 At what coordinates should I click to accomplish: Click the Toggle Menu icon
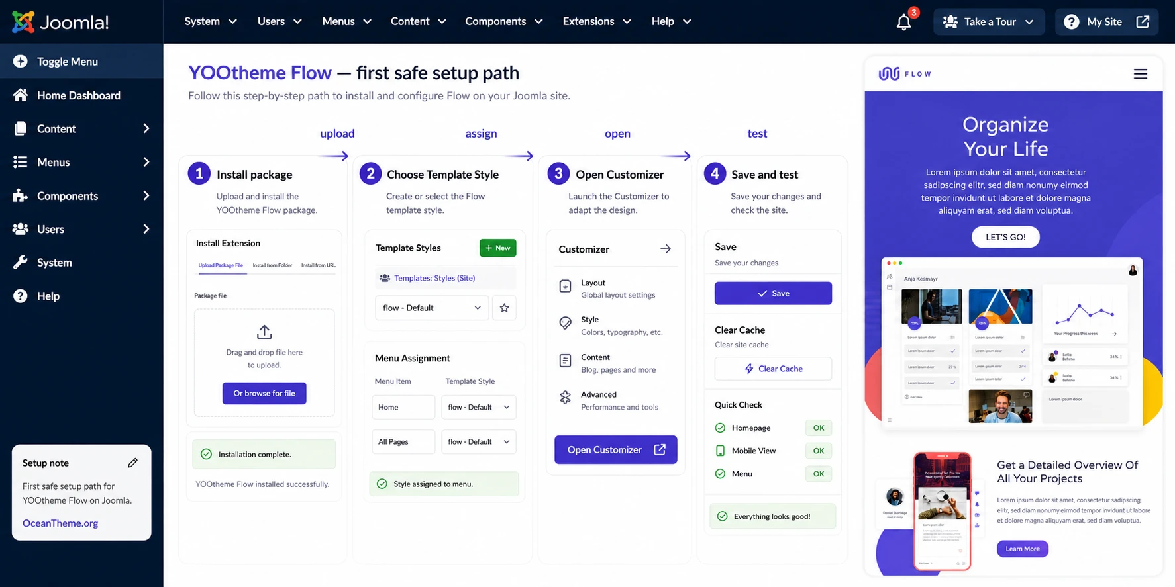click(x=21, y=61)
